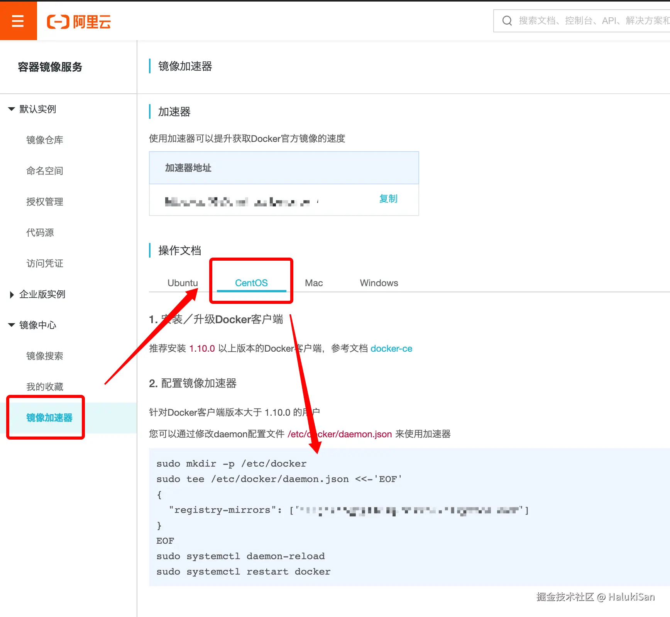Switch to the Mac tab
The height and width of the screenshot is (617, 670).
point(314,283)
